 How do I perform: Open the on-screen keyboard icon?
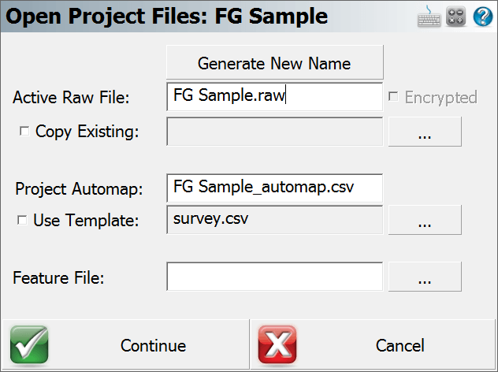(x=429, y=17)
